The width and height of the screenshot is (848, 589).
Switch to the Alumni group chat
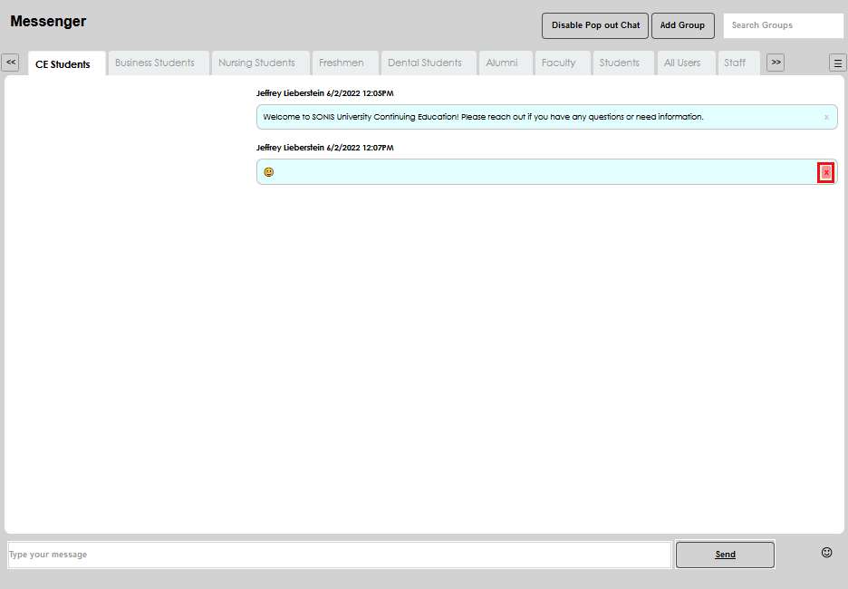click(505, 63)
